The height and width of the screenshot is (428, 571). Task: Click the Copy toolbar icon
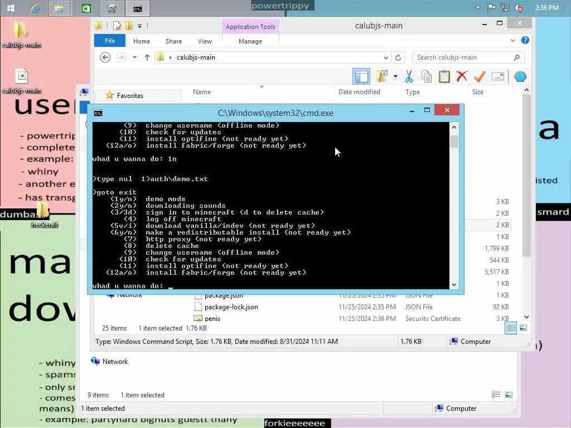426,76
